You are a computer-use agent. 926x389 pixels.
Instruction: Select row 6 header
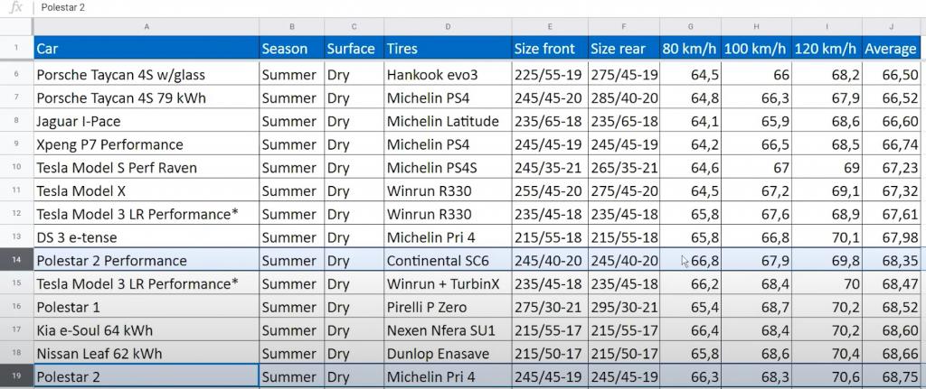click(x=16, y=74)
